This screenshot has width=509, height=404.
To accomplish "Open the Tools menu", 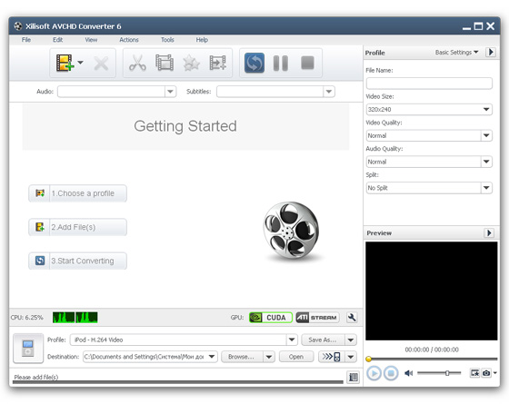I will tap(167, 40).
